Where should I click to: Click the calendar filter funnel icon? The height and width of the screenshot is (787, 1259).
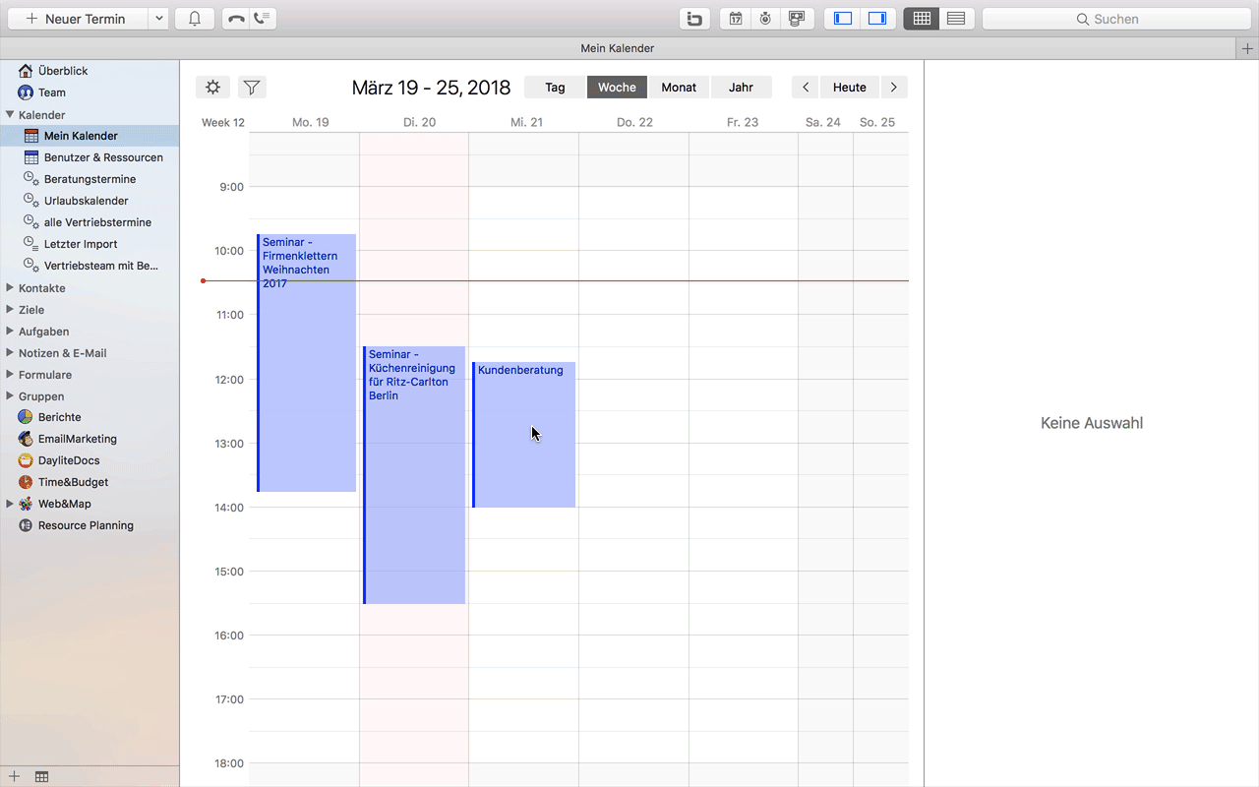252,88
